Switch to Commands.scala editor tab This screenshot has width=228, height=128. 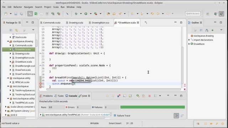click(50, 23)
